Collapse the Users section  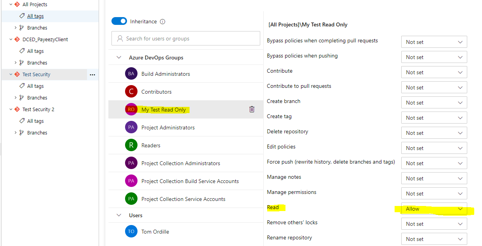[119, 215]
